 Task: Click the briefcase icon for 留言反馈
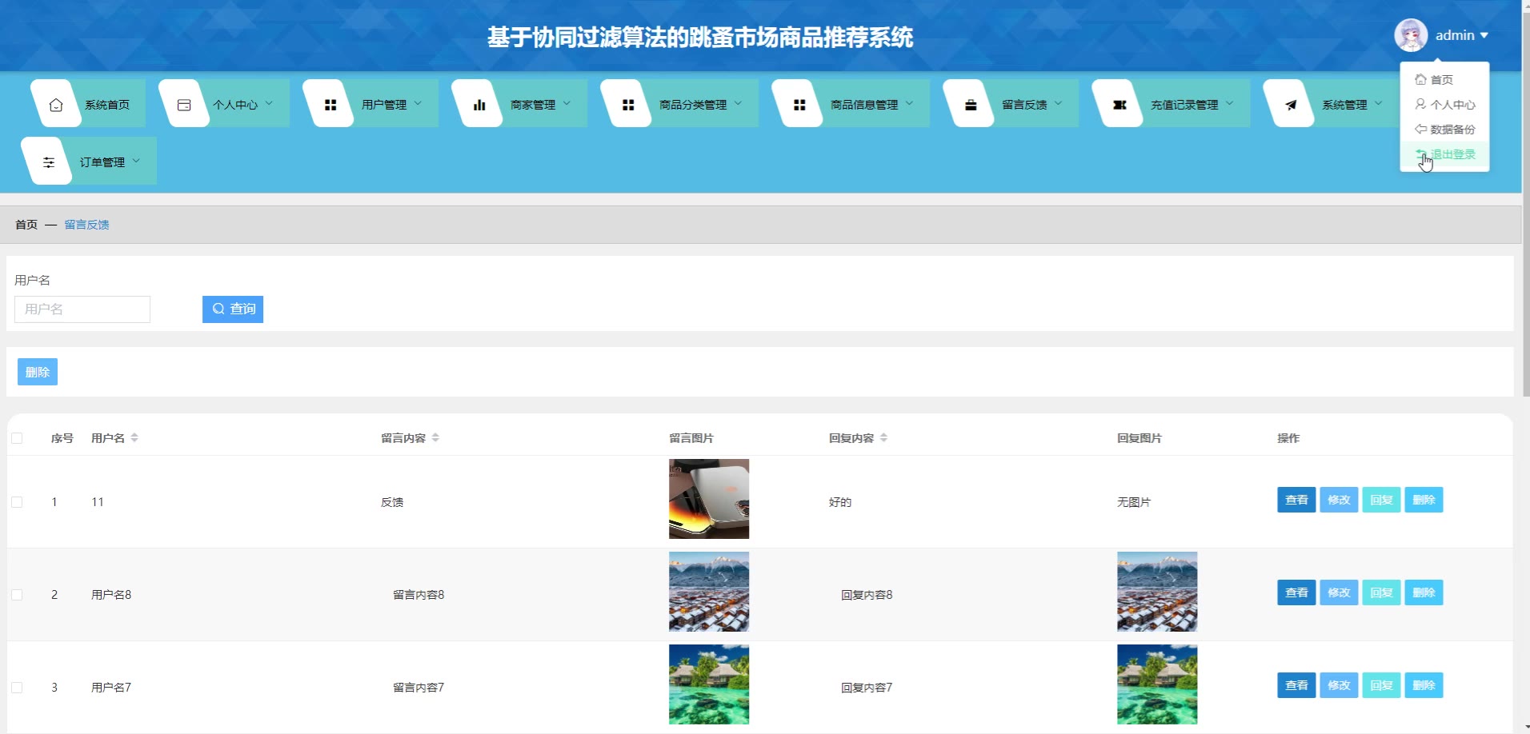point(971,105)
